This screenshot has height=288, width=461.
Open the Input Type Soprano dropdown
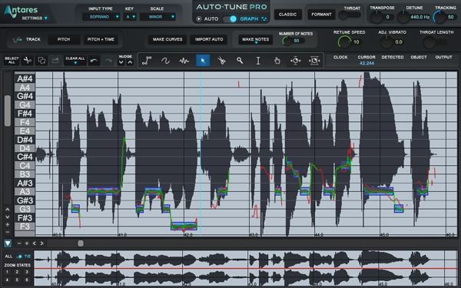[101, 17]
